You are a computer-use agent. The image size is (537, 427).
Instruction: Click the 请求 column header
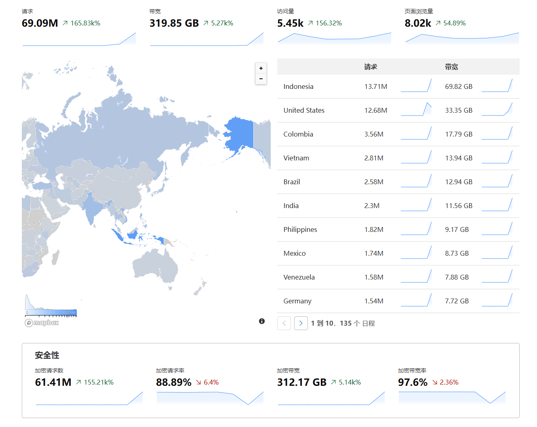click(371, 67)
